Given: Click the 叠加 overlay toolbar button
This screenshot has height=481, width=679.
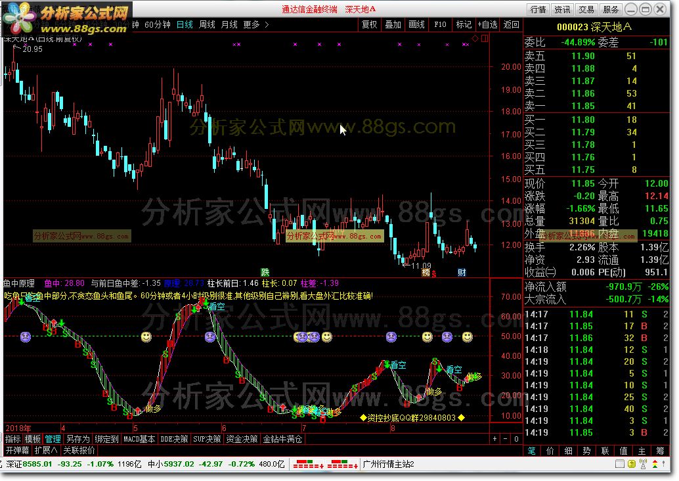Looking at the screenshot, I should click(393, 25).
